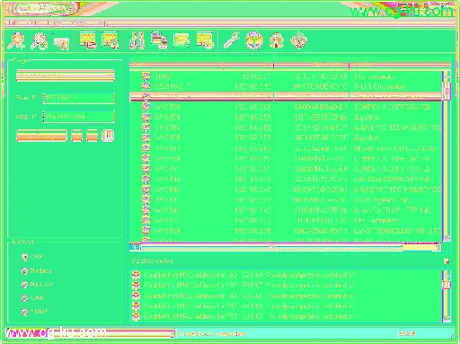Toggle the WMI method checkbox
Viewport: 460px width, 344px height.
pyautogui.click(x=24, y=298)
